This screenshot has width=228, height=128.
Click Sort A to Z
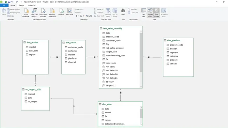point(99,9)
